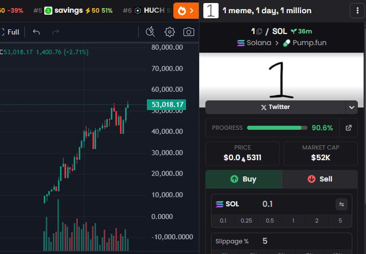This screenshot has width=366, height=254.
Task: Click the HUCH token hexagon icon
Action: click(x=138, y=11)
